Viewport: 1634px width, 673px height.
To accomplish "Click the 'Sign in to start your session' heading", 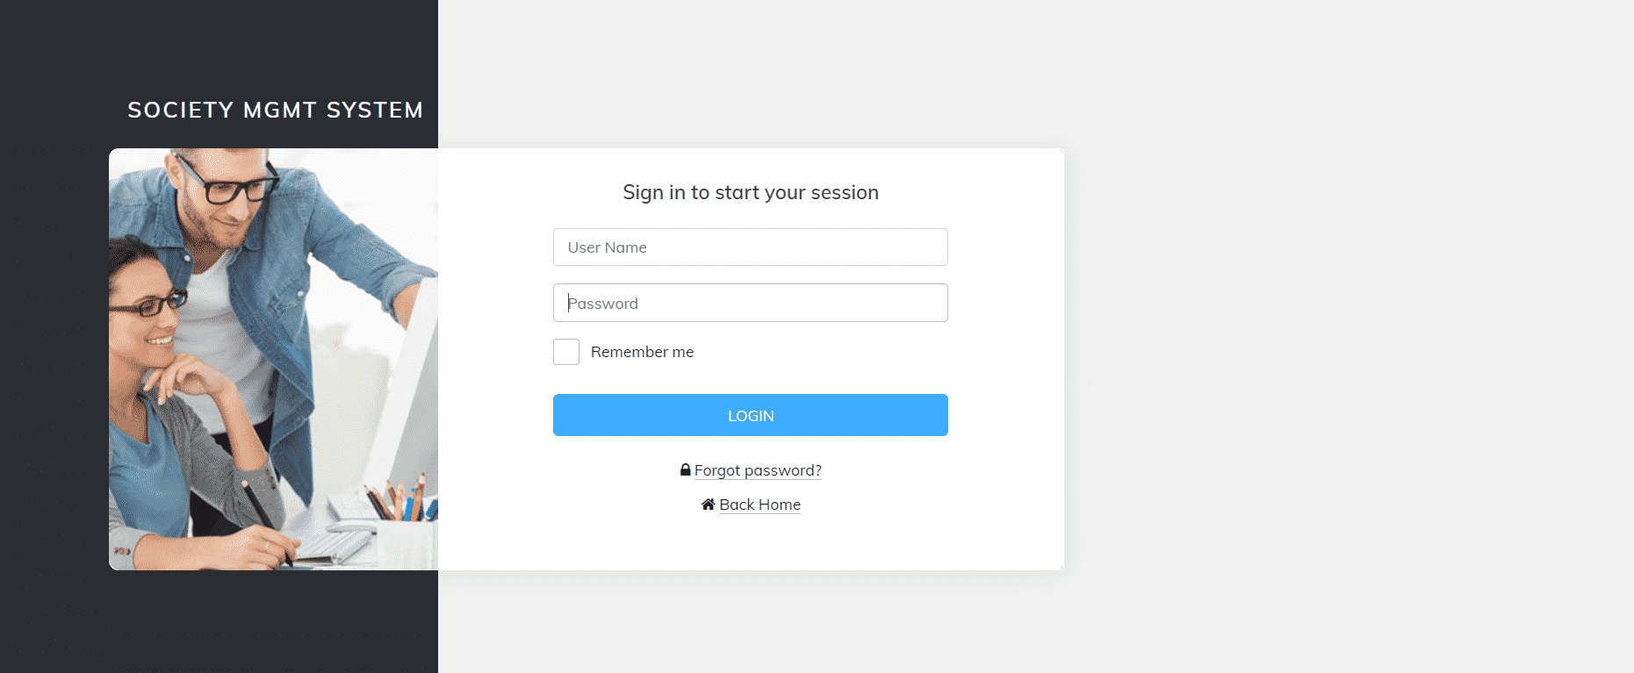I will point(750,193).
